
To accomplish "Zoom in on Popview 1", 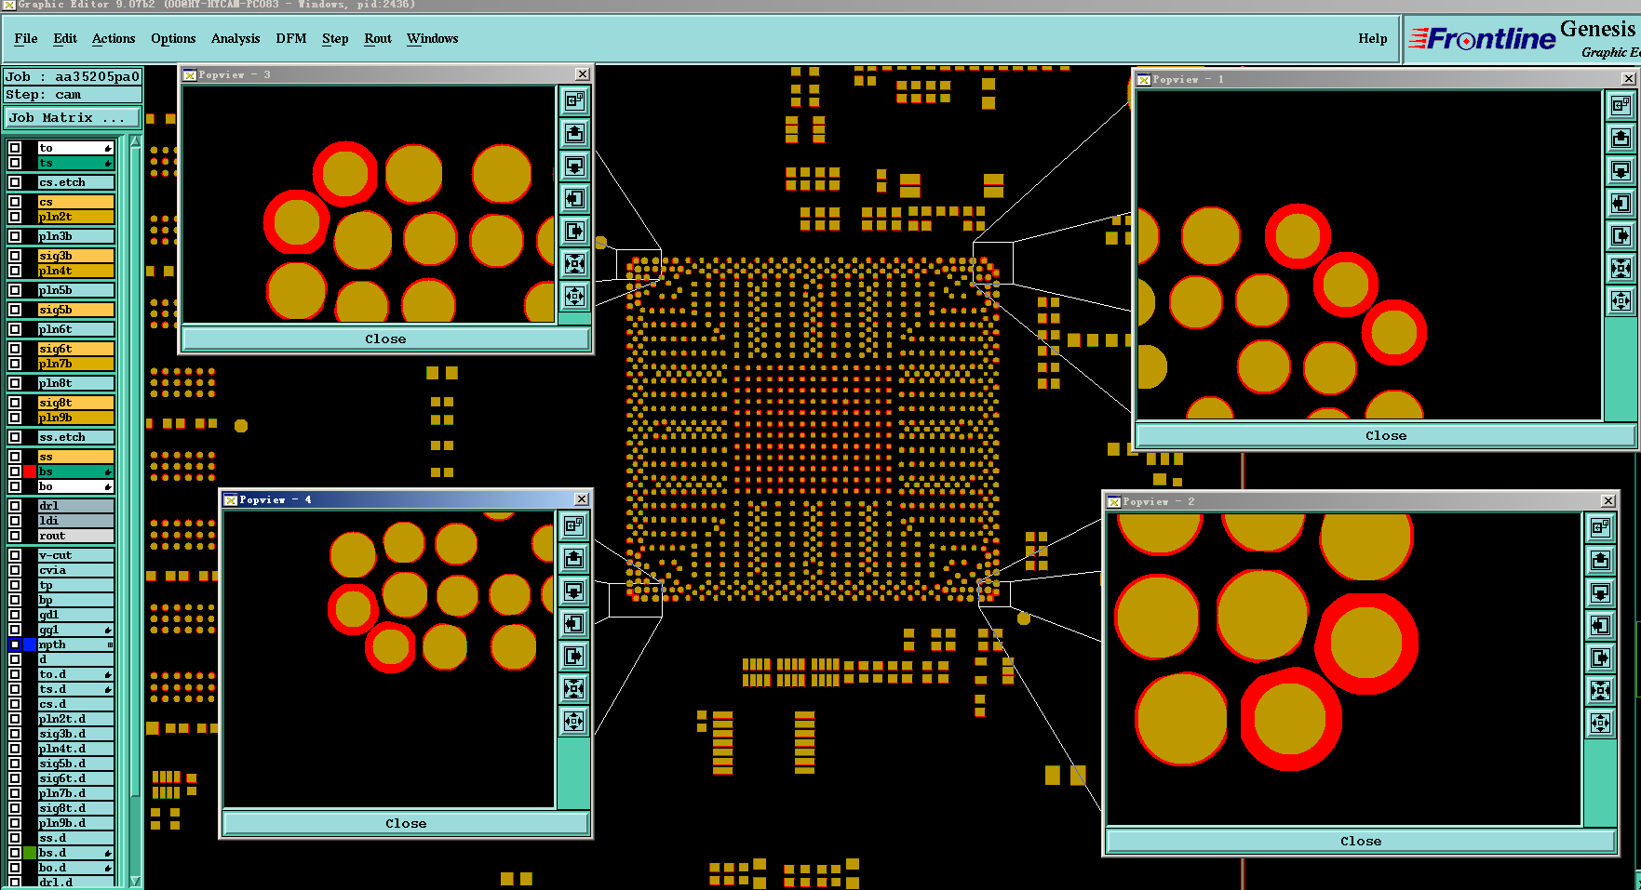I will [x=1621, y=268].
